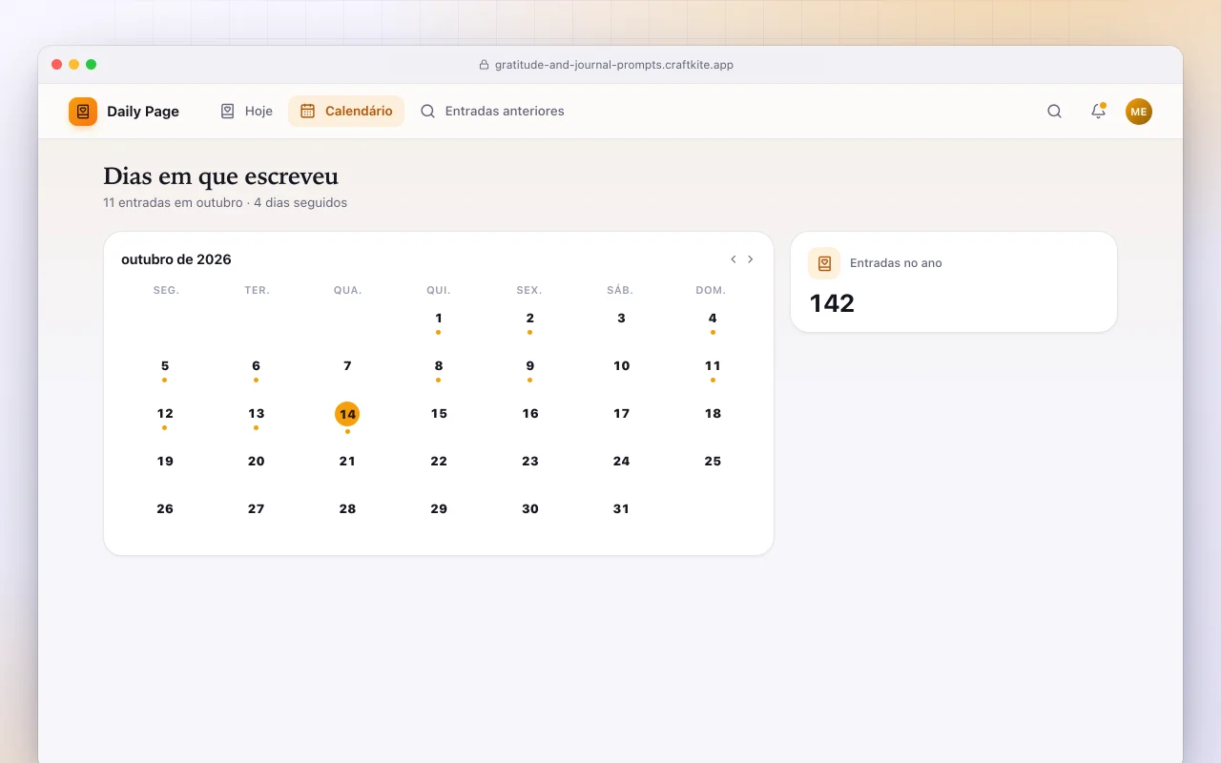Select day 4 in the calendar
This screenshot has height=763, width=1221.
[x=713, y=319]
